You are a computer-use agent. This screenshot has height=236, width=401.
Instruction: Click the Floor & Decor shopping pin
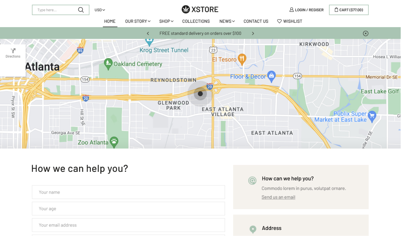[272, 76]
